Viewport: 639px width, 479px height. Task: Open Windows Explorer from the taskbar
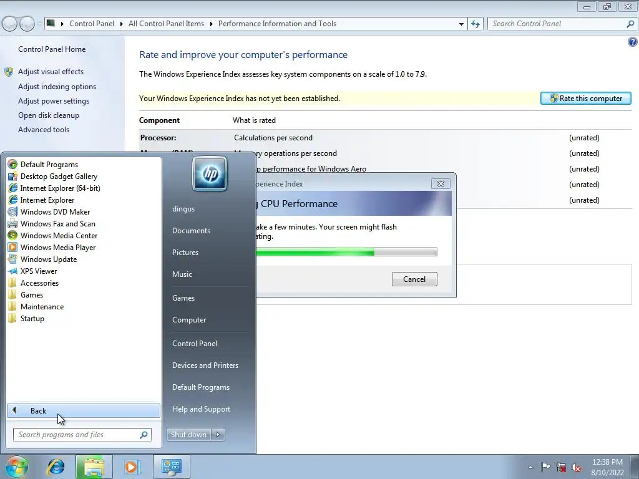[94, 467]
